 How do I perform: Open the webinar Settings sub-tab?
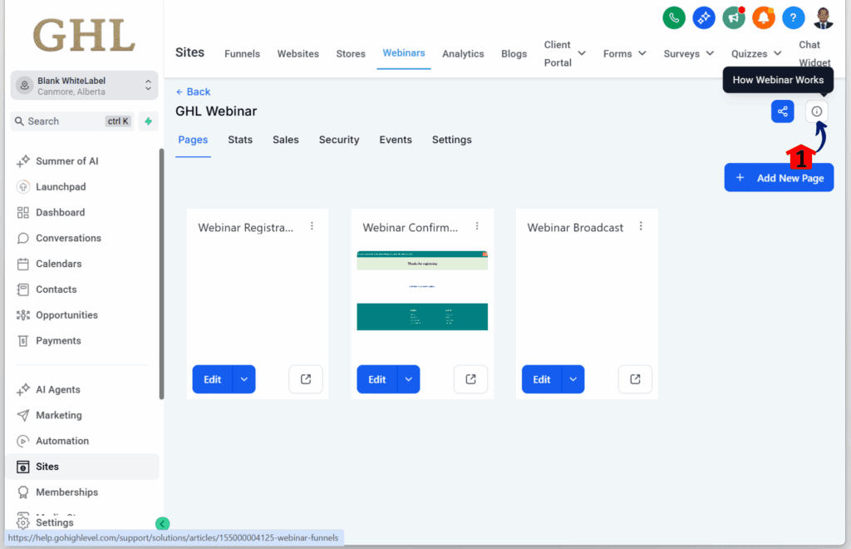pyautogui.click(x=451, y=140)
